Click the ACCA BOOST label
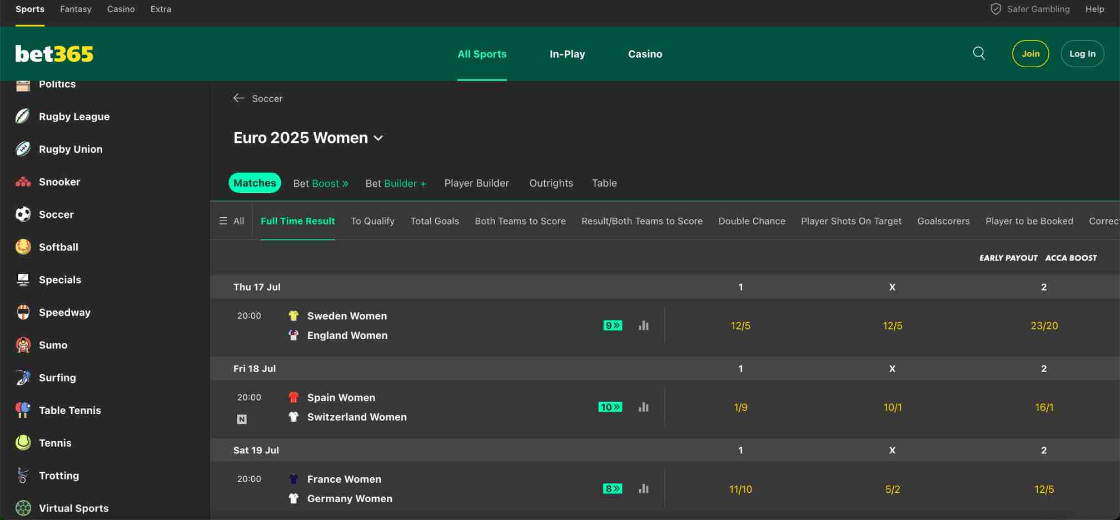Screen dimensions: 1120x520 pos(1071,258)
